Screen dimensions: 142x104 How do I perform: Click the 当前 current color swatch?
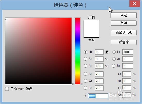(x=91, y=33)
